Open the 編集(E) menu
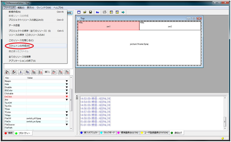 [21, 7]
